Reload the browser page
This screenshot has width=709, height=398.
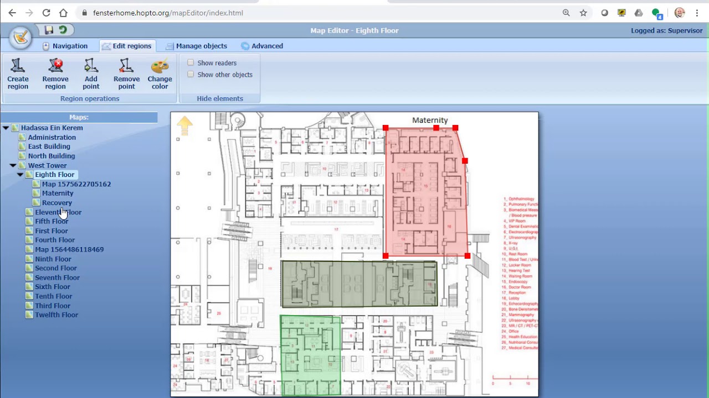click(47, 13)
